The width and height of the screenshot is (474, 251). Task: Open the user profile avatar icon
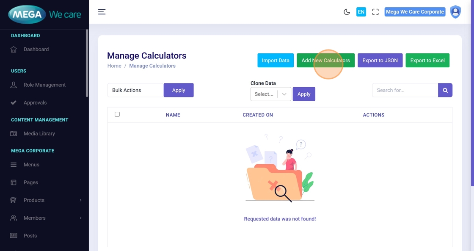(x=455, y=12)
